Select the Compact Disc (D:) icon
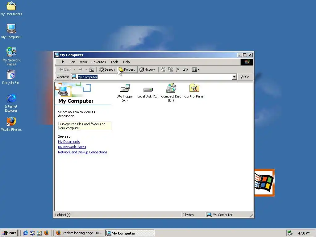This screenshot has width=316, height=237. click(171, 93)
